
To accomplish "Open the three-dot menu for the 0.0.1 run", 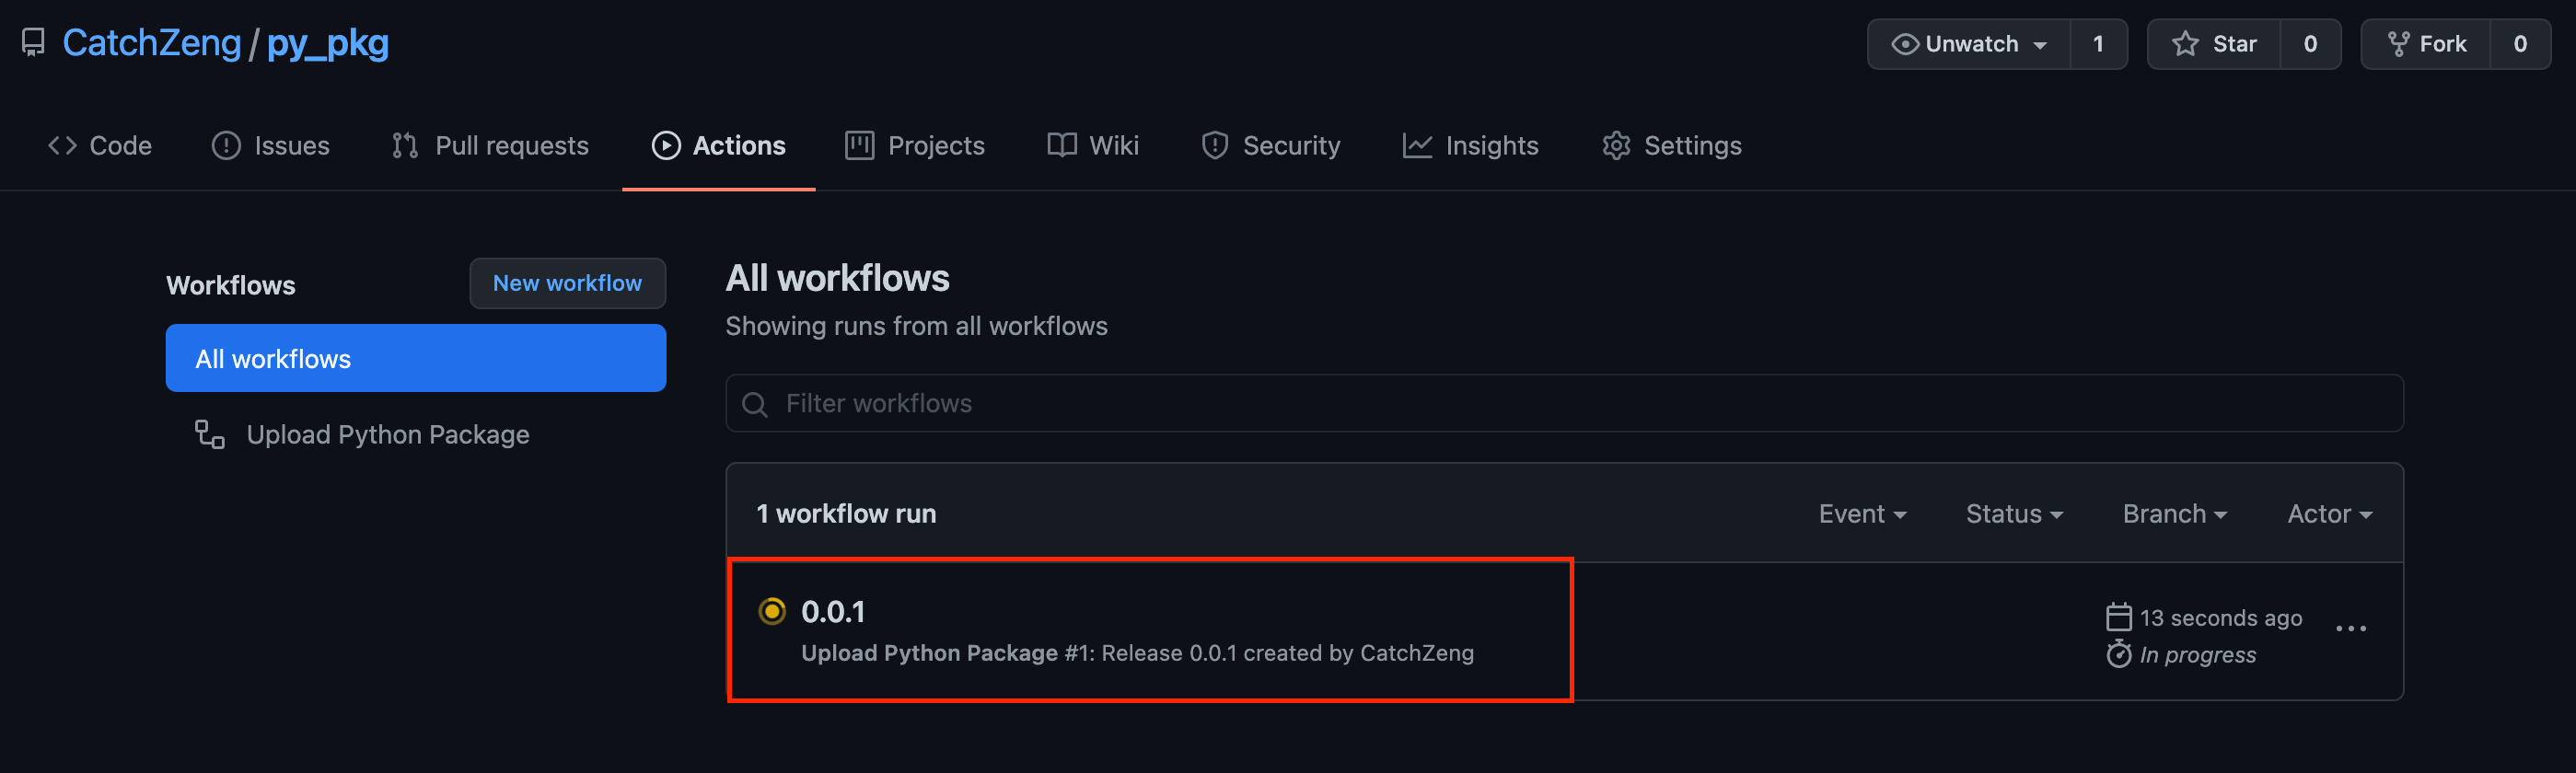I will point(2350,628).
